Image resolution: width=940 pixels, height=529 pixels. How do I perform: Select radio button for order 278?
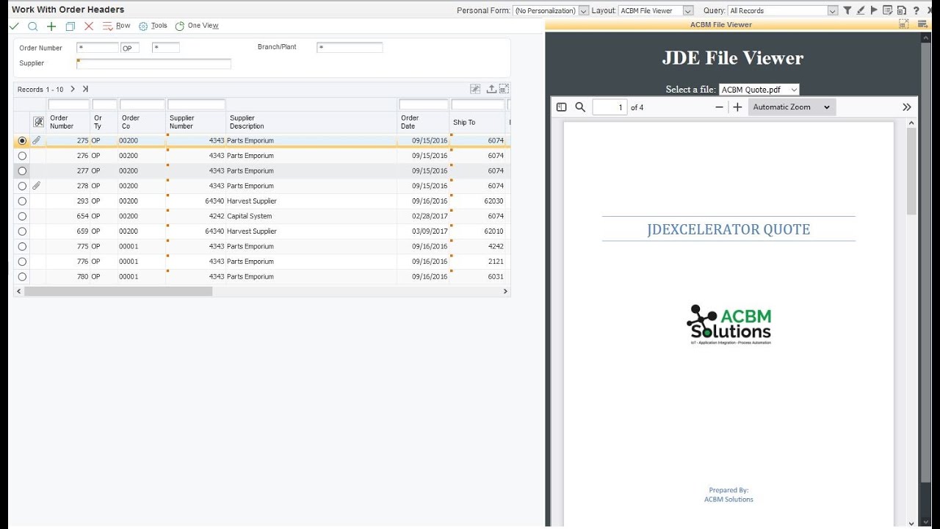[x=22, y=186]
